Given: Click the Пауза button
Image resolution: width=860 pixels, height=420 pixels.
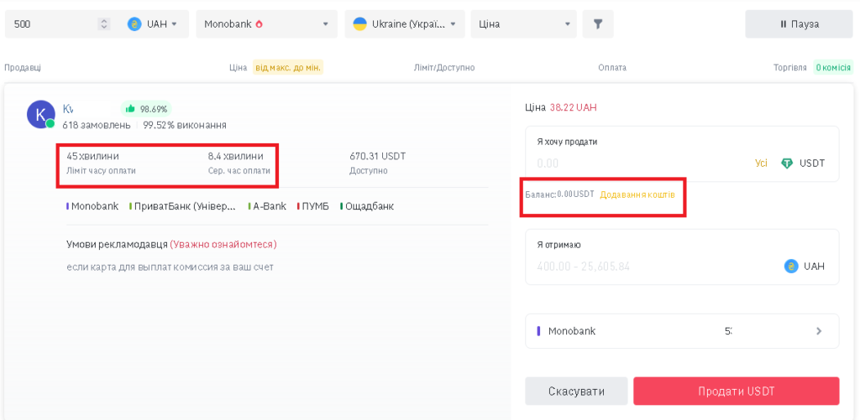Looking at the screenshot, I should [800, 24].
